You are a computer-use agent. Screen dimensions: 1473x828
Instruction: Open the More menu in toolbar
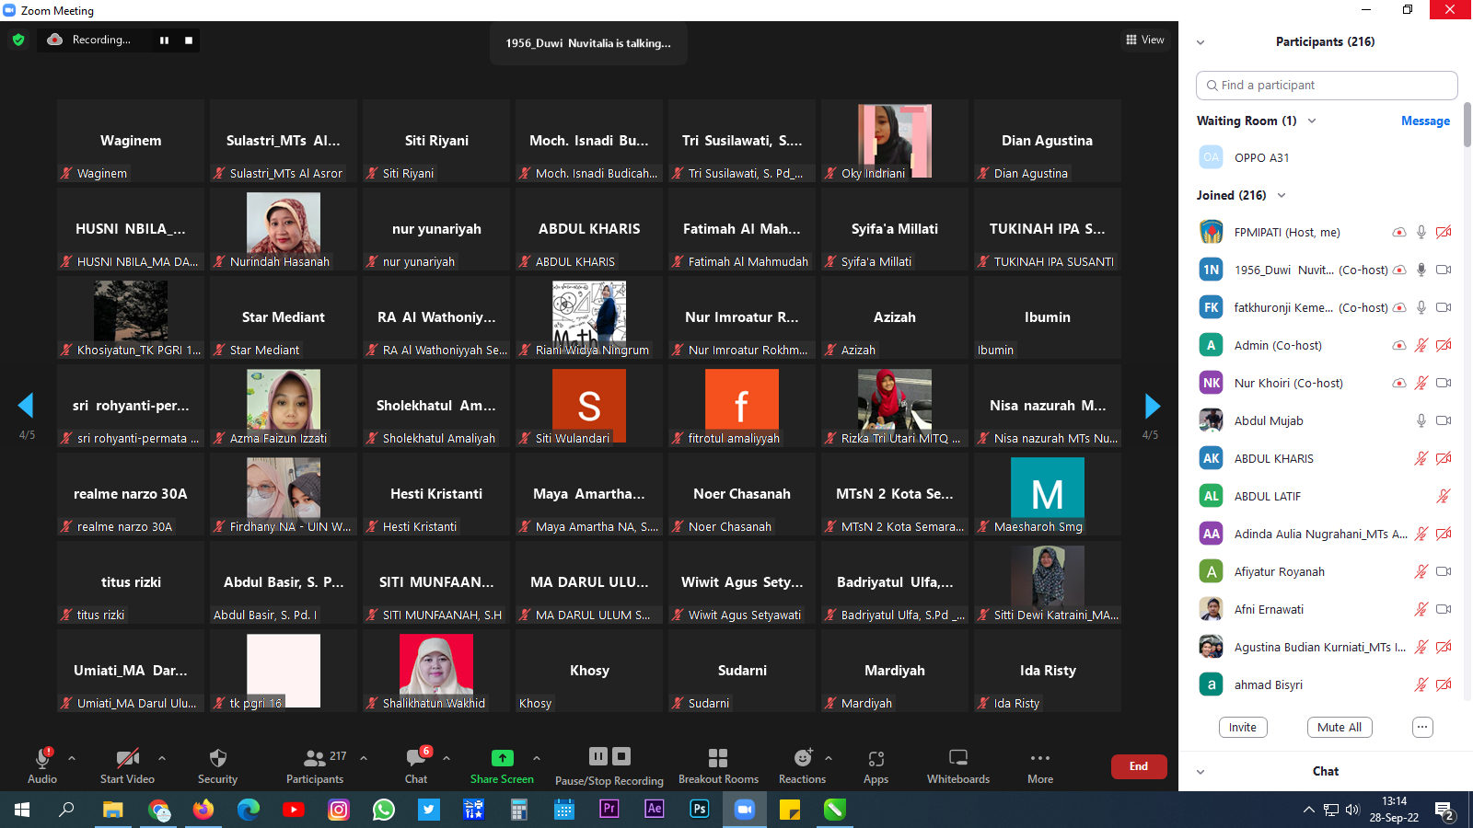click(1040, 759)
